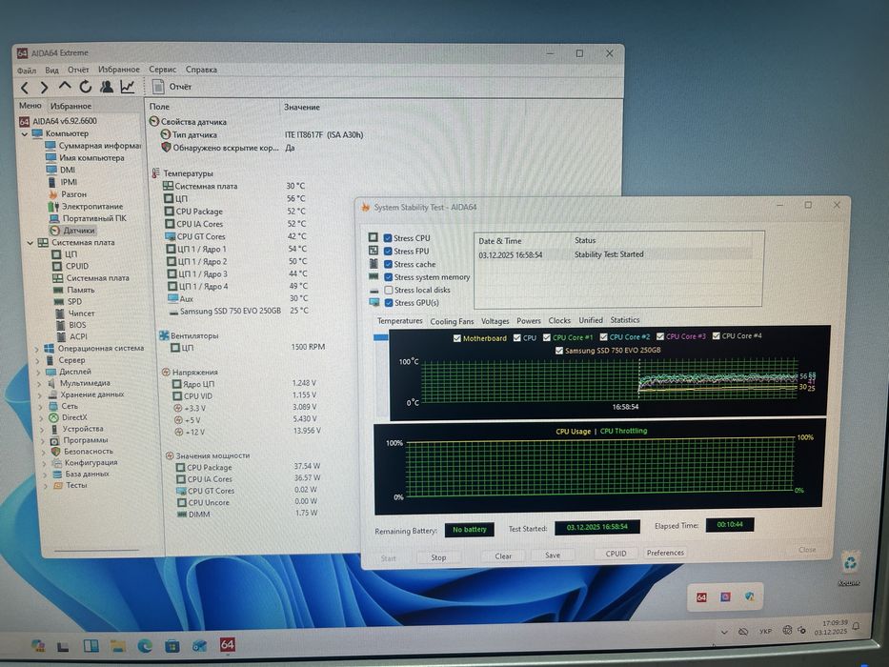The width and height of the screenshot is (889, 667).
Task: Toggle the Stress CPU checkbox
Action: (388, 238)
